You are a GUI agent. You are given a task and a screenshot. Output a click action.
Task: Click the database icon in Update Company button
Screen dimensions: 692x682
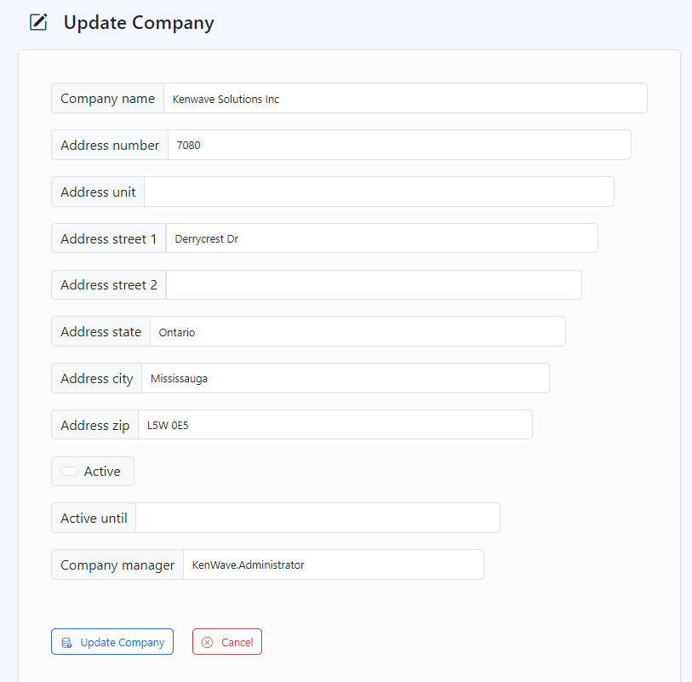pos(67,643)
